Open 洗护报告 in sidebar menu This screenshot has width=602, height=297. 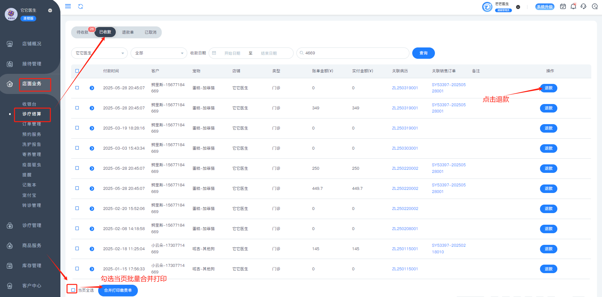pos(31,144)
